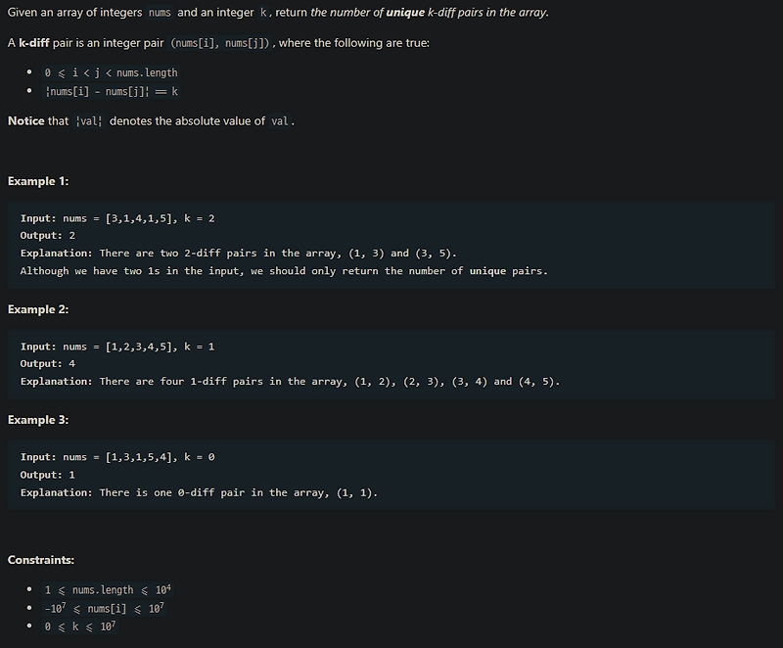Click the '|nums[i] - nums[j]| == k' condition

112,91
